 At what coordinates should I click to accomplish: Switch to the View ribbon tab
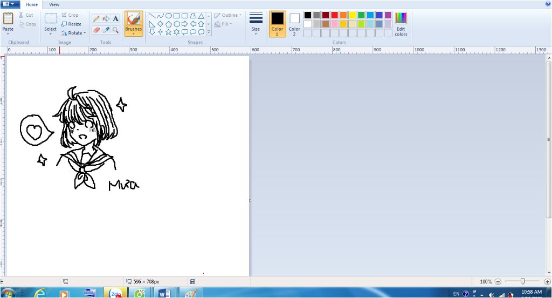[x=54, y=4]
